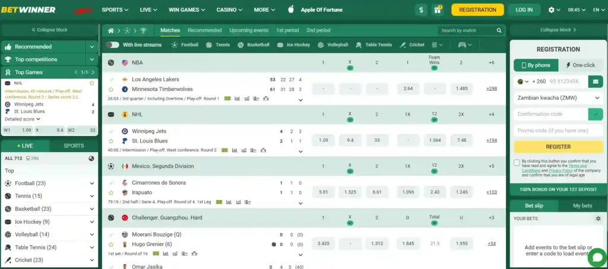608x269 pixels.
Task: Open the SPORTS top menu
Action: point(115,10)
